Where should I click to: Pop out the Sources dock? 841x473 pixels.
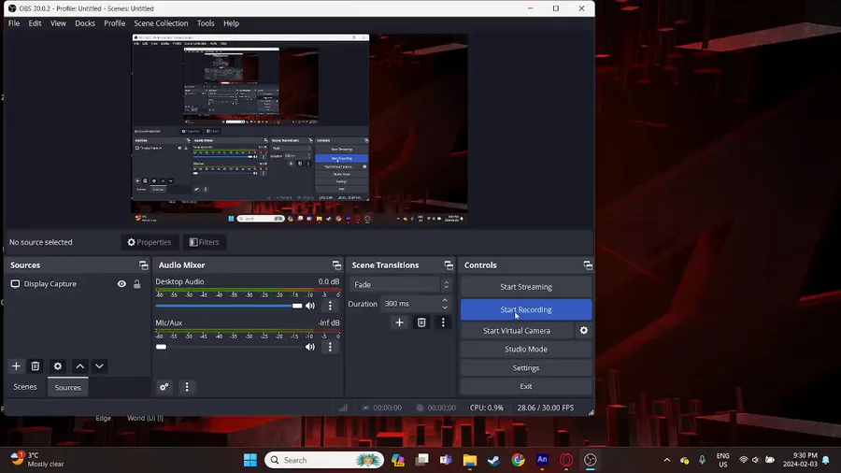pyautogui.click(x=143, y=265)
